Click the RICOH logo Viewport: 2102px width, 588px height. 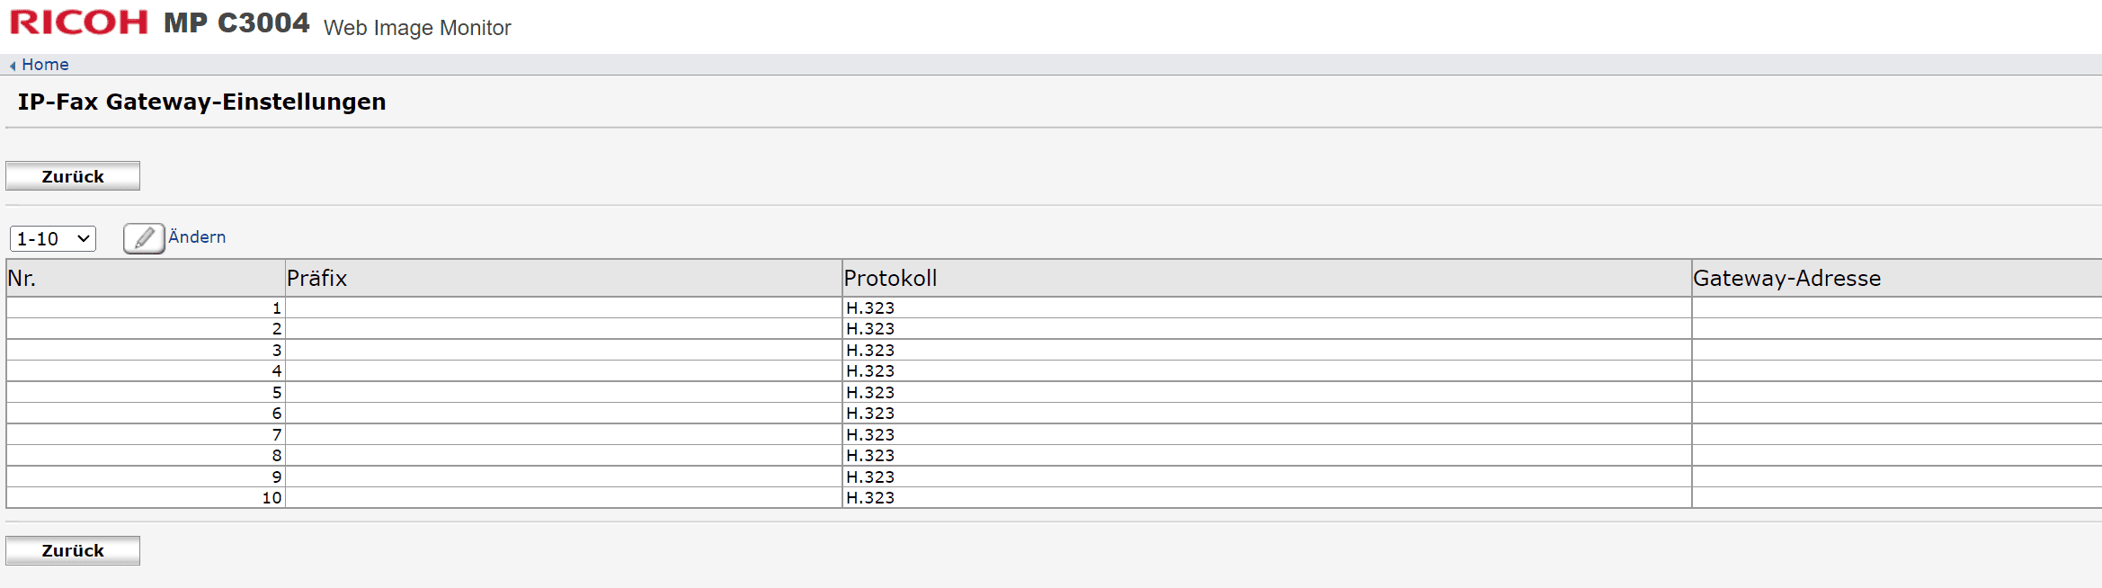(78, 22)
